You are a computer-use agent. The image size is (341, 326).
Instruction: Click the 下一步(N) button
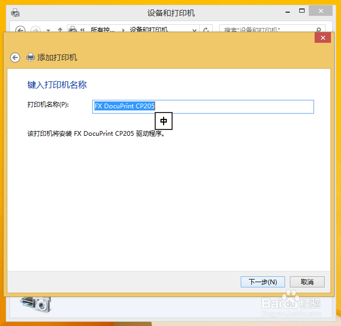pos(263,282)
